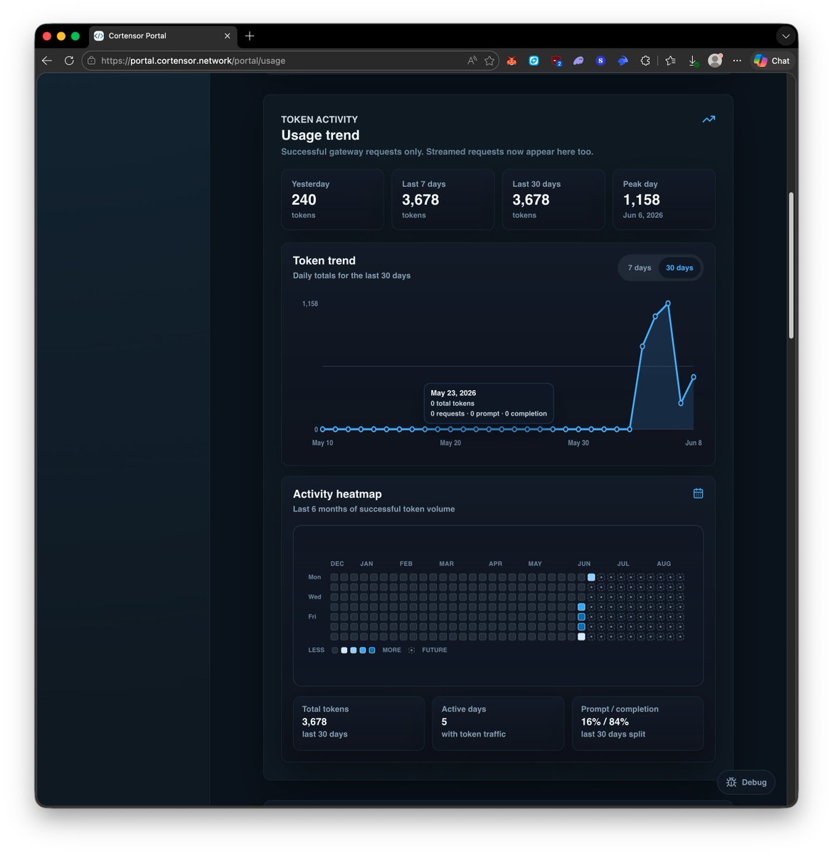The height and width of the screenshot is (854, 833).
Task: Click the page vertical scrollbar thumb
Action: (791, 265)
